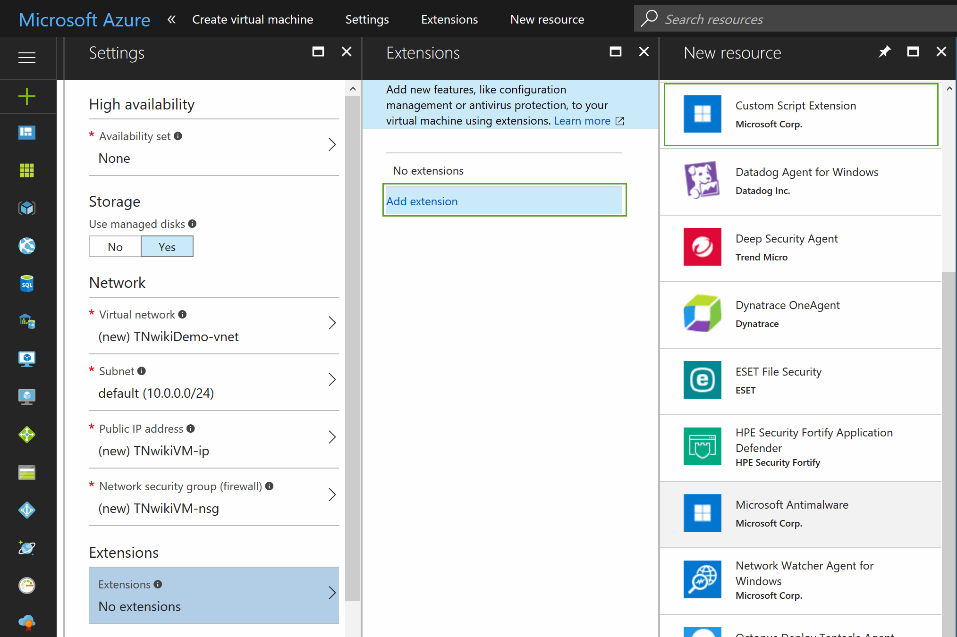Image resolution: width=957 pixels, height=637 pixels.
Task: Set managed disks to Yes
Action: point(167,247)
